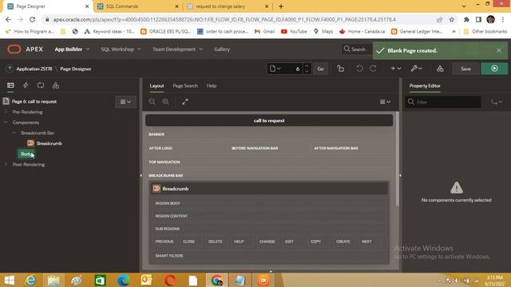This screenshot has width=511, height=287.
Task: Click the Save button
Action: pyautogui.click(x=465, y=69)
